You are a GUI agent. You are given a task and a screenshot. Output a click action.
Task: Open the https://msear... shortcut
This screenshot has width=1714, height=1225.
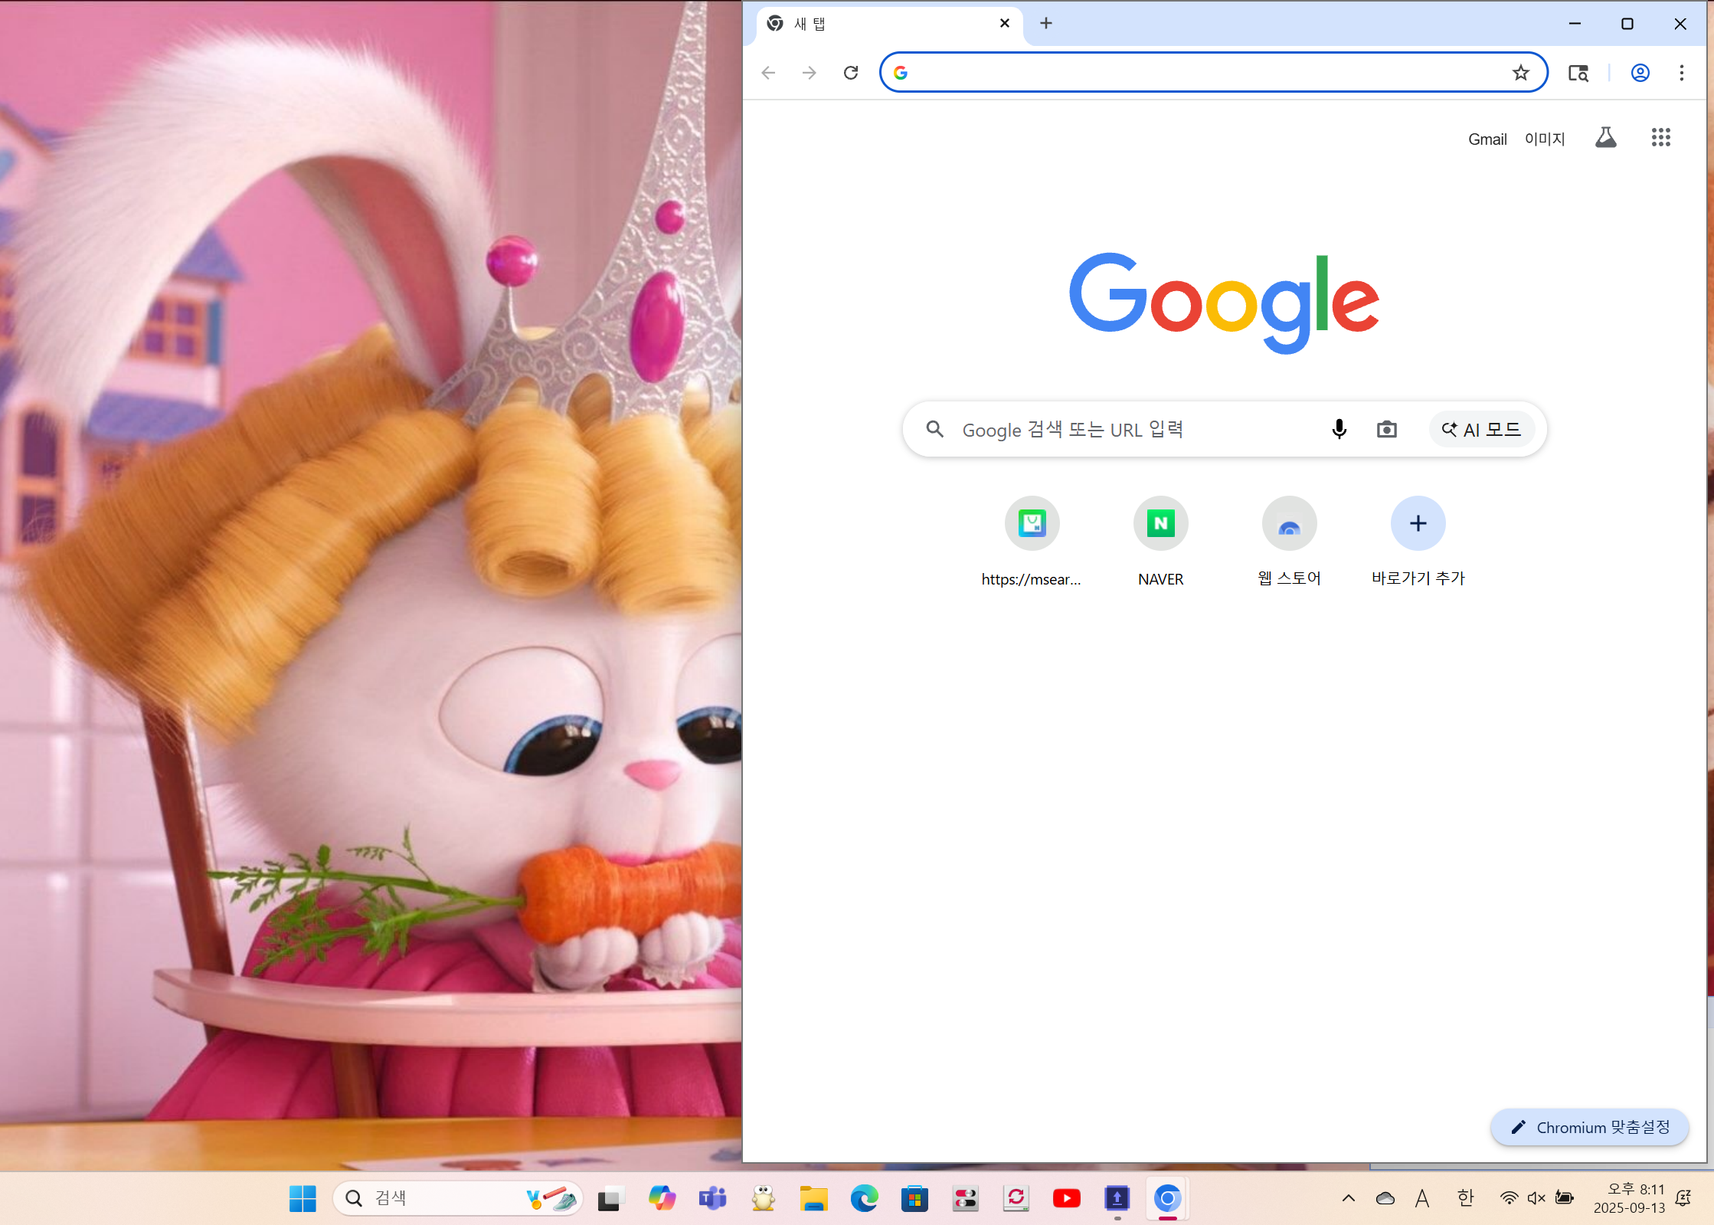[x=1032, y=541]
